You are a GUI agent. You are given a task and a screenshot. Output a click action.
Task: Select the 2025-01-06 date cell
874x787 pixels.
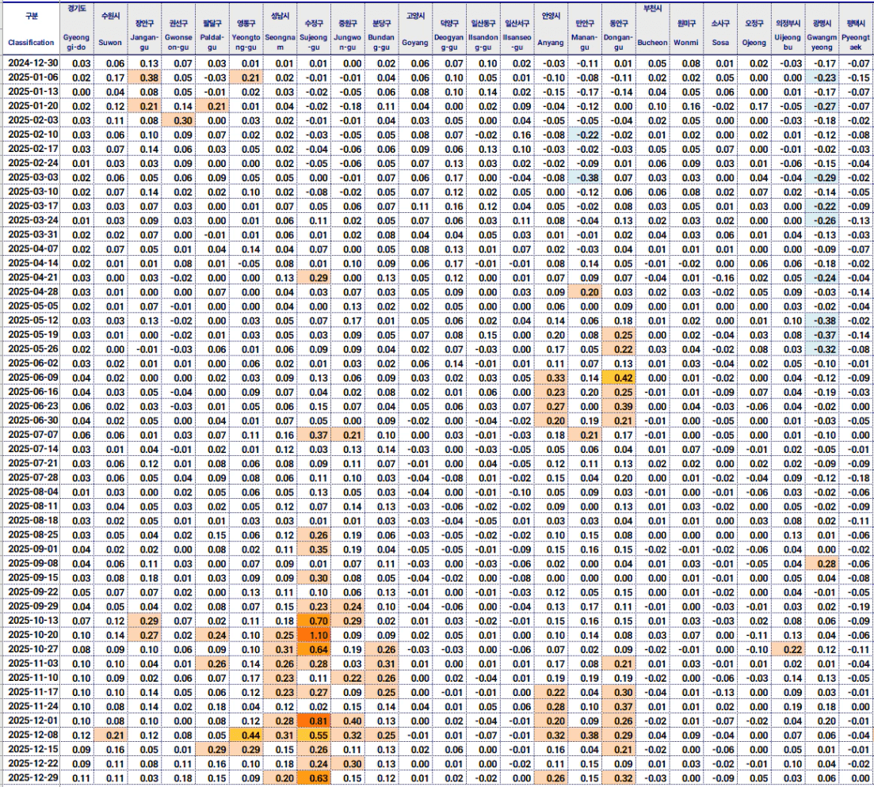tap(31, 78)
